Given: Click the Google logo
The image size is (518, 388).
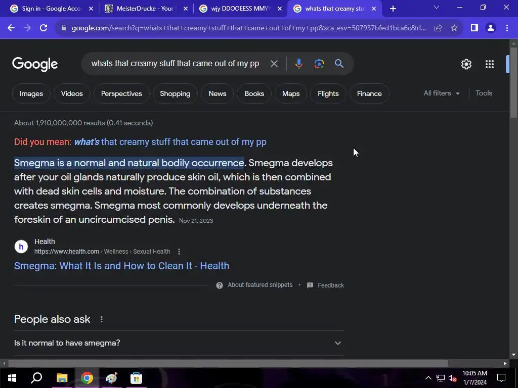Looking at the screenshot, I should tap(35, 64).
